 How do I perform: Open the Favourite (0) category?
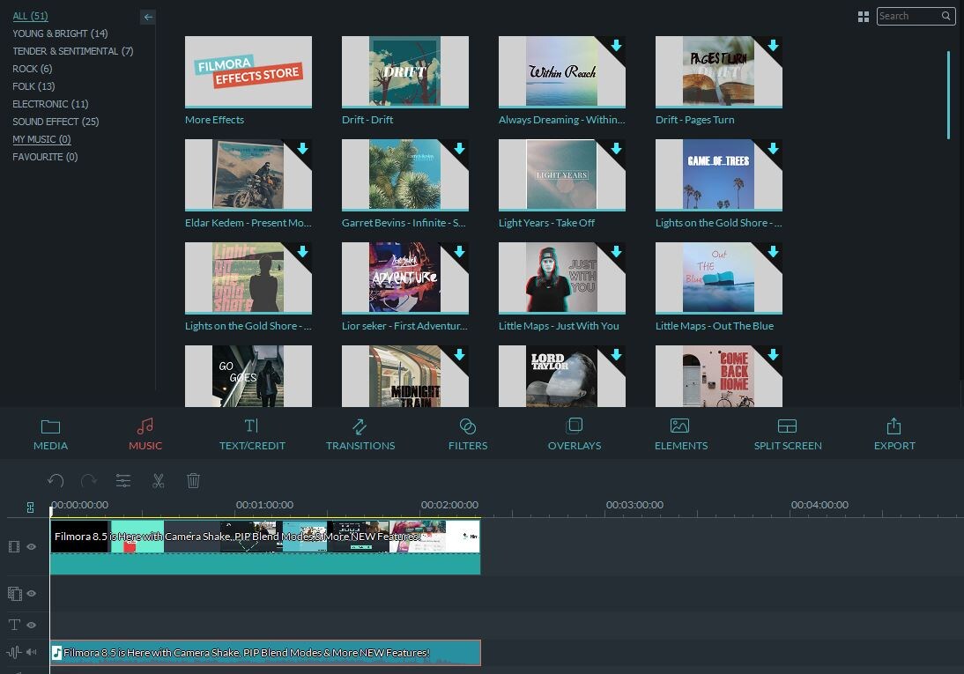coord(45,157)
